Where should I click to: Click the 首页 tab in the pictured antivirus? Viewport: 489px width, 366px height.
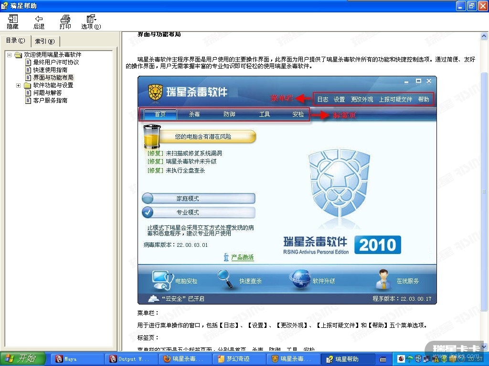coord(160,114)
